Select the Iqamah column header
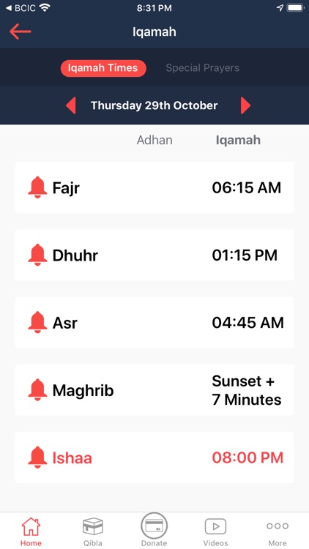The image size is (309, 549). click(238, 140)
